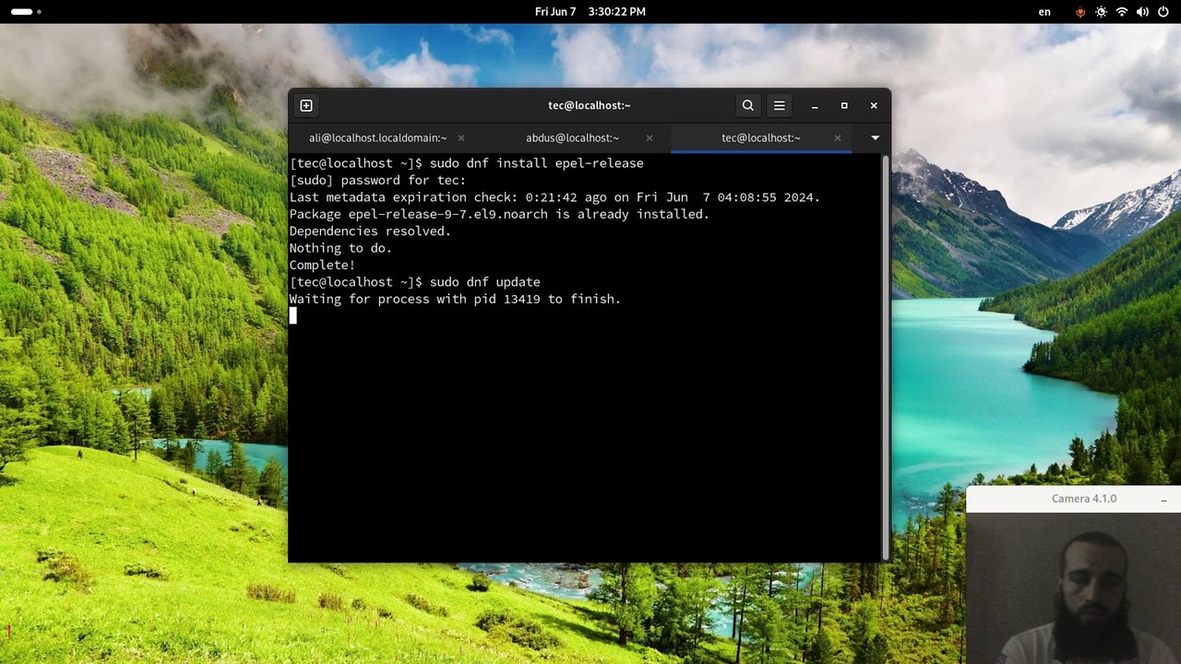Viewport: 1181px width, 664px height.
Task: Click the 'Complete!' line
Action: click(322, 266)
